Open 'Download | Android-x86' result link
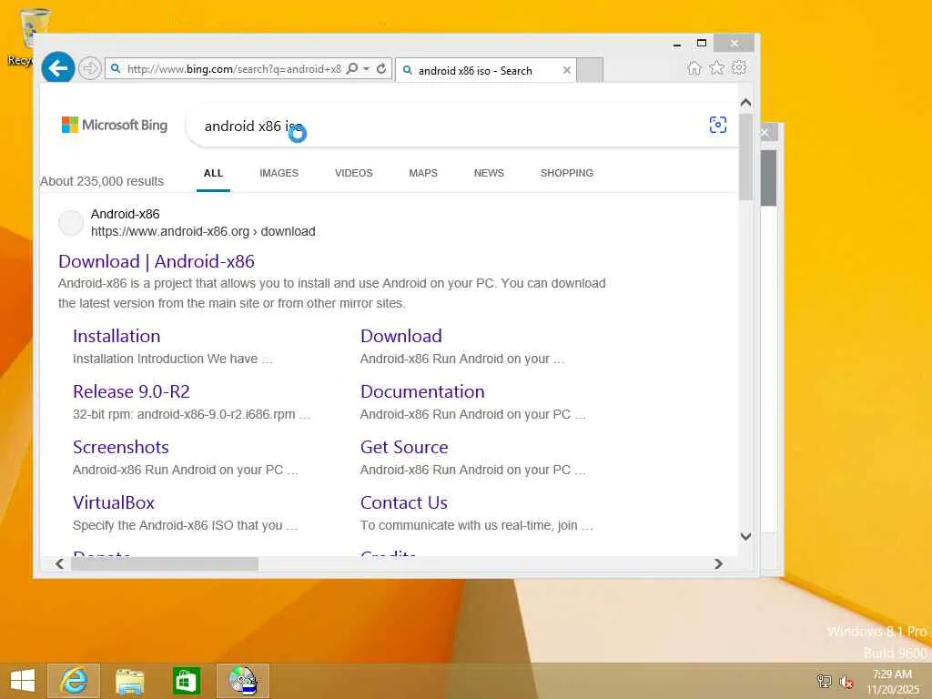The image size is (932, 699). pyautogui.click(x=157, y=261)
